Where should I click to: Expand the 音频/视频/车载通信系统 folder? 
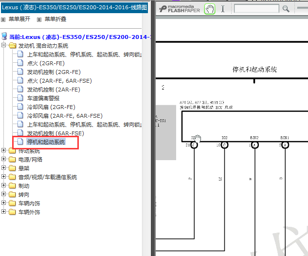pyautogui.click(x=3, y=176)
